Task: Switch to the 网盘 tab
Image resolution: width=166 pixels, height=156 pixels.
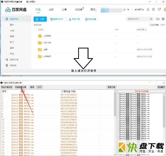Action: tap(38, 10)
